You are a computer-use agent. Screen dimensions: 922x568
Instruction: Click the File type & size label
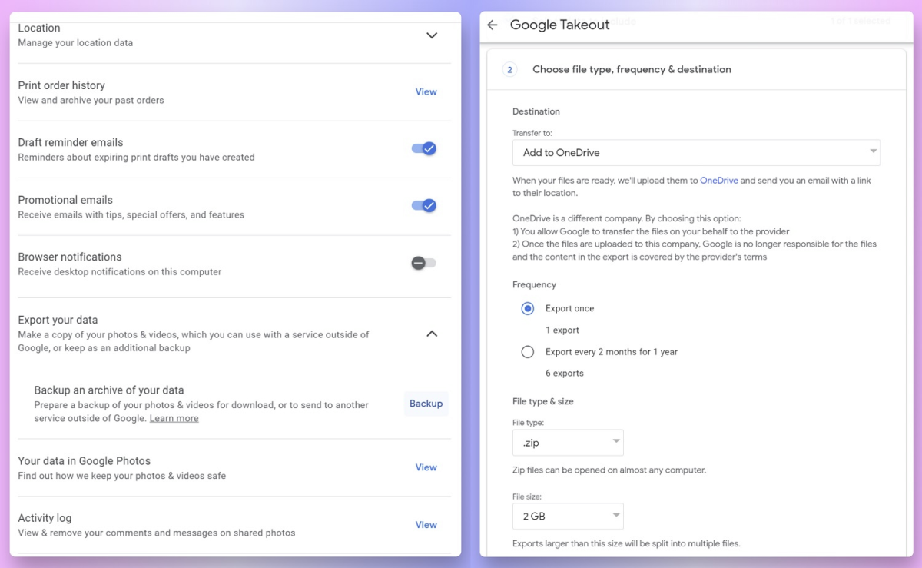click(543, 401)
